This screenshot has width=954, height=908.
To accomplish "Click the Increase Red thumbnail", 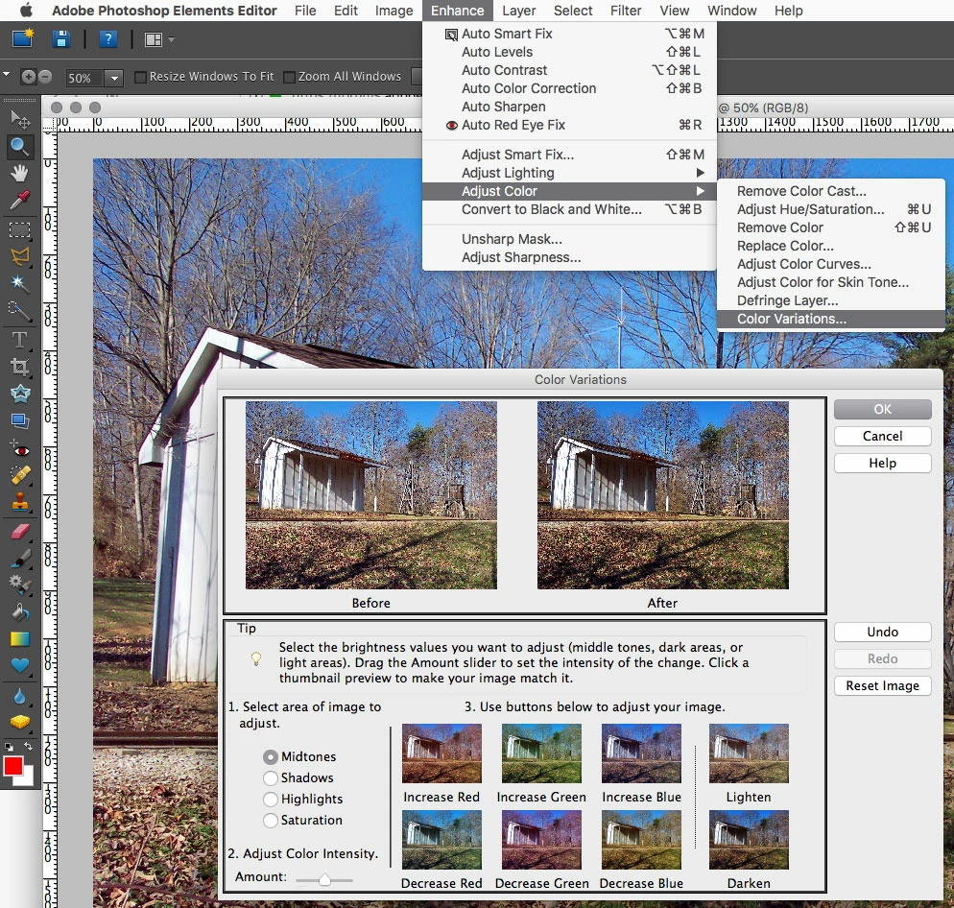I will pos(441,753).
